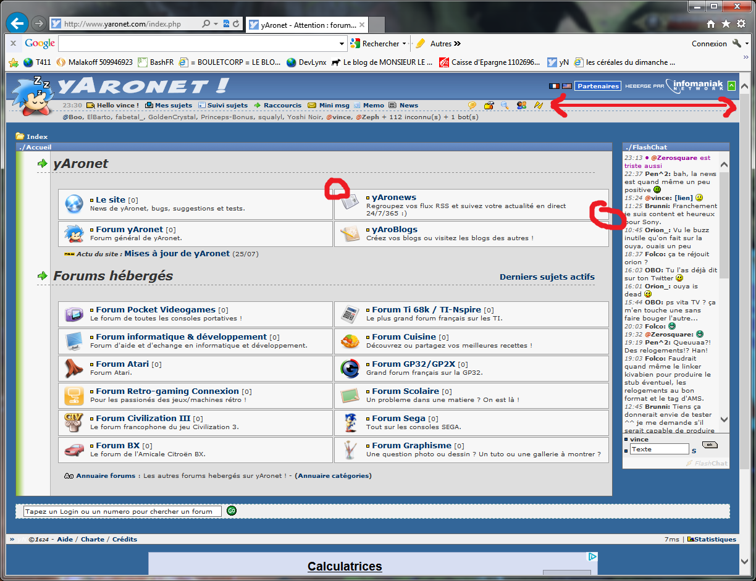
Task: Open the Google toolbar wrench settings dropdown
Action: (x=740, y=44)
